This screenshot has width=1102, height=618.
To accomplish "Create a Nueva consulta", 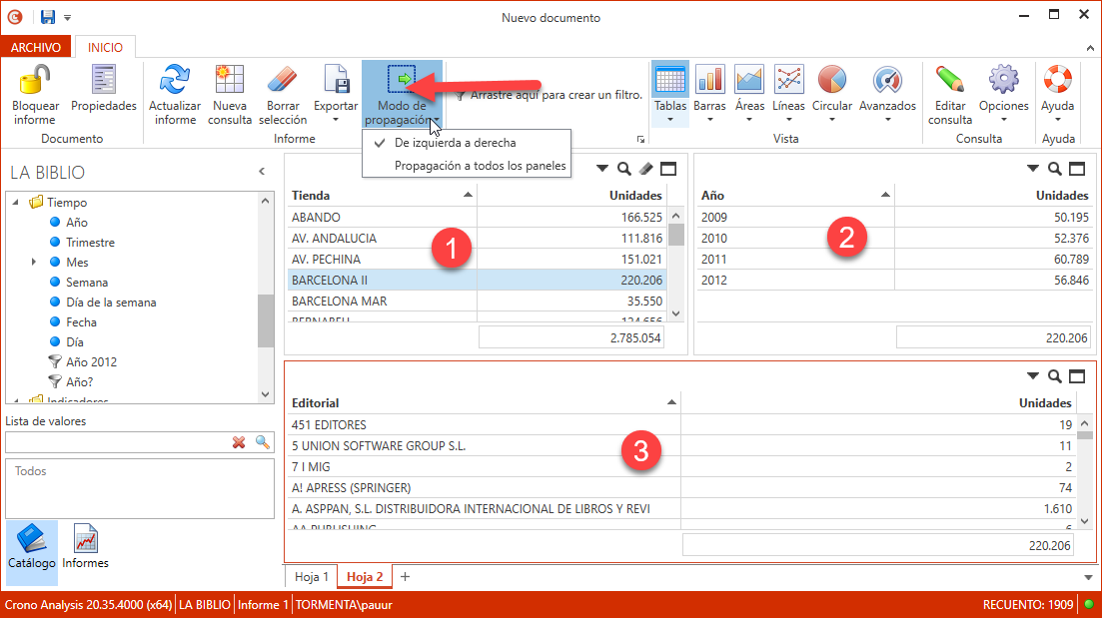I will [230, 80].
